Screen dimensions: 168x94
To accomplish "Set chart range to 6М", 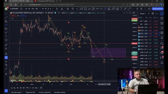I will (24, 88).
